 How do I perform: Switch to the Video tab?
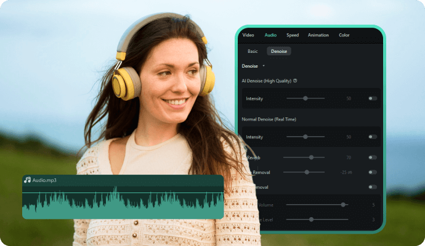pyautogui.click(x=248, y=35)
